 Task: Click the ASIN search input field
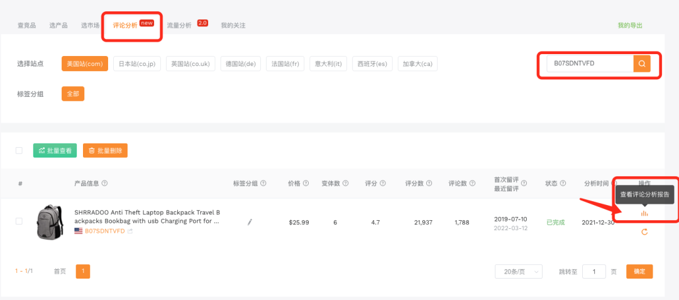point(588,64)
